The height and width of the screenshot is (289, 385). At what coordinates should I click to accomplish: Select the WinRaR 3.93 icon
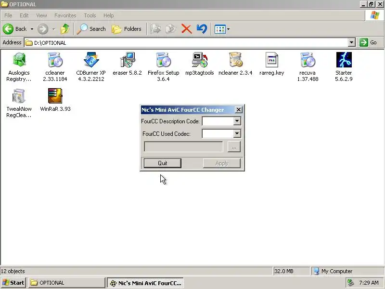point(55,96)
